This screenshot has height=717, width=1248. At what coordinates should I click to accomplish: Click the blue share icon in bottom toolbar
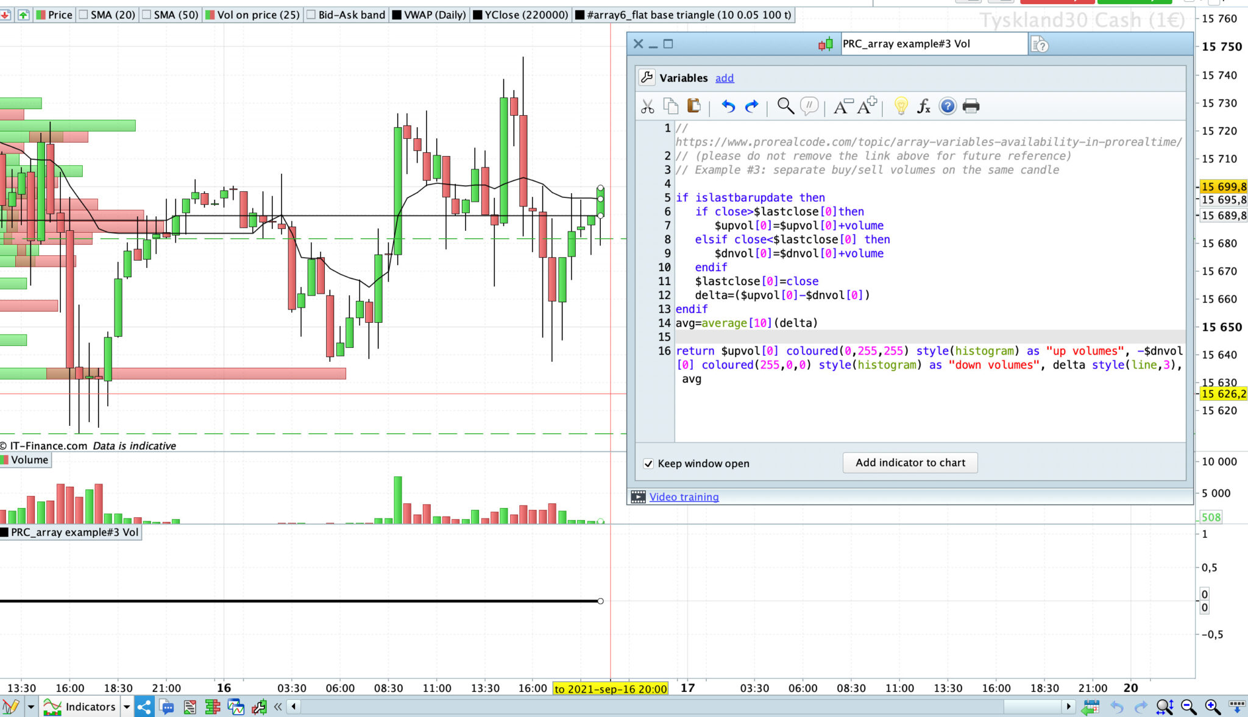(x=144, y=707)
